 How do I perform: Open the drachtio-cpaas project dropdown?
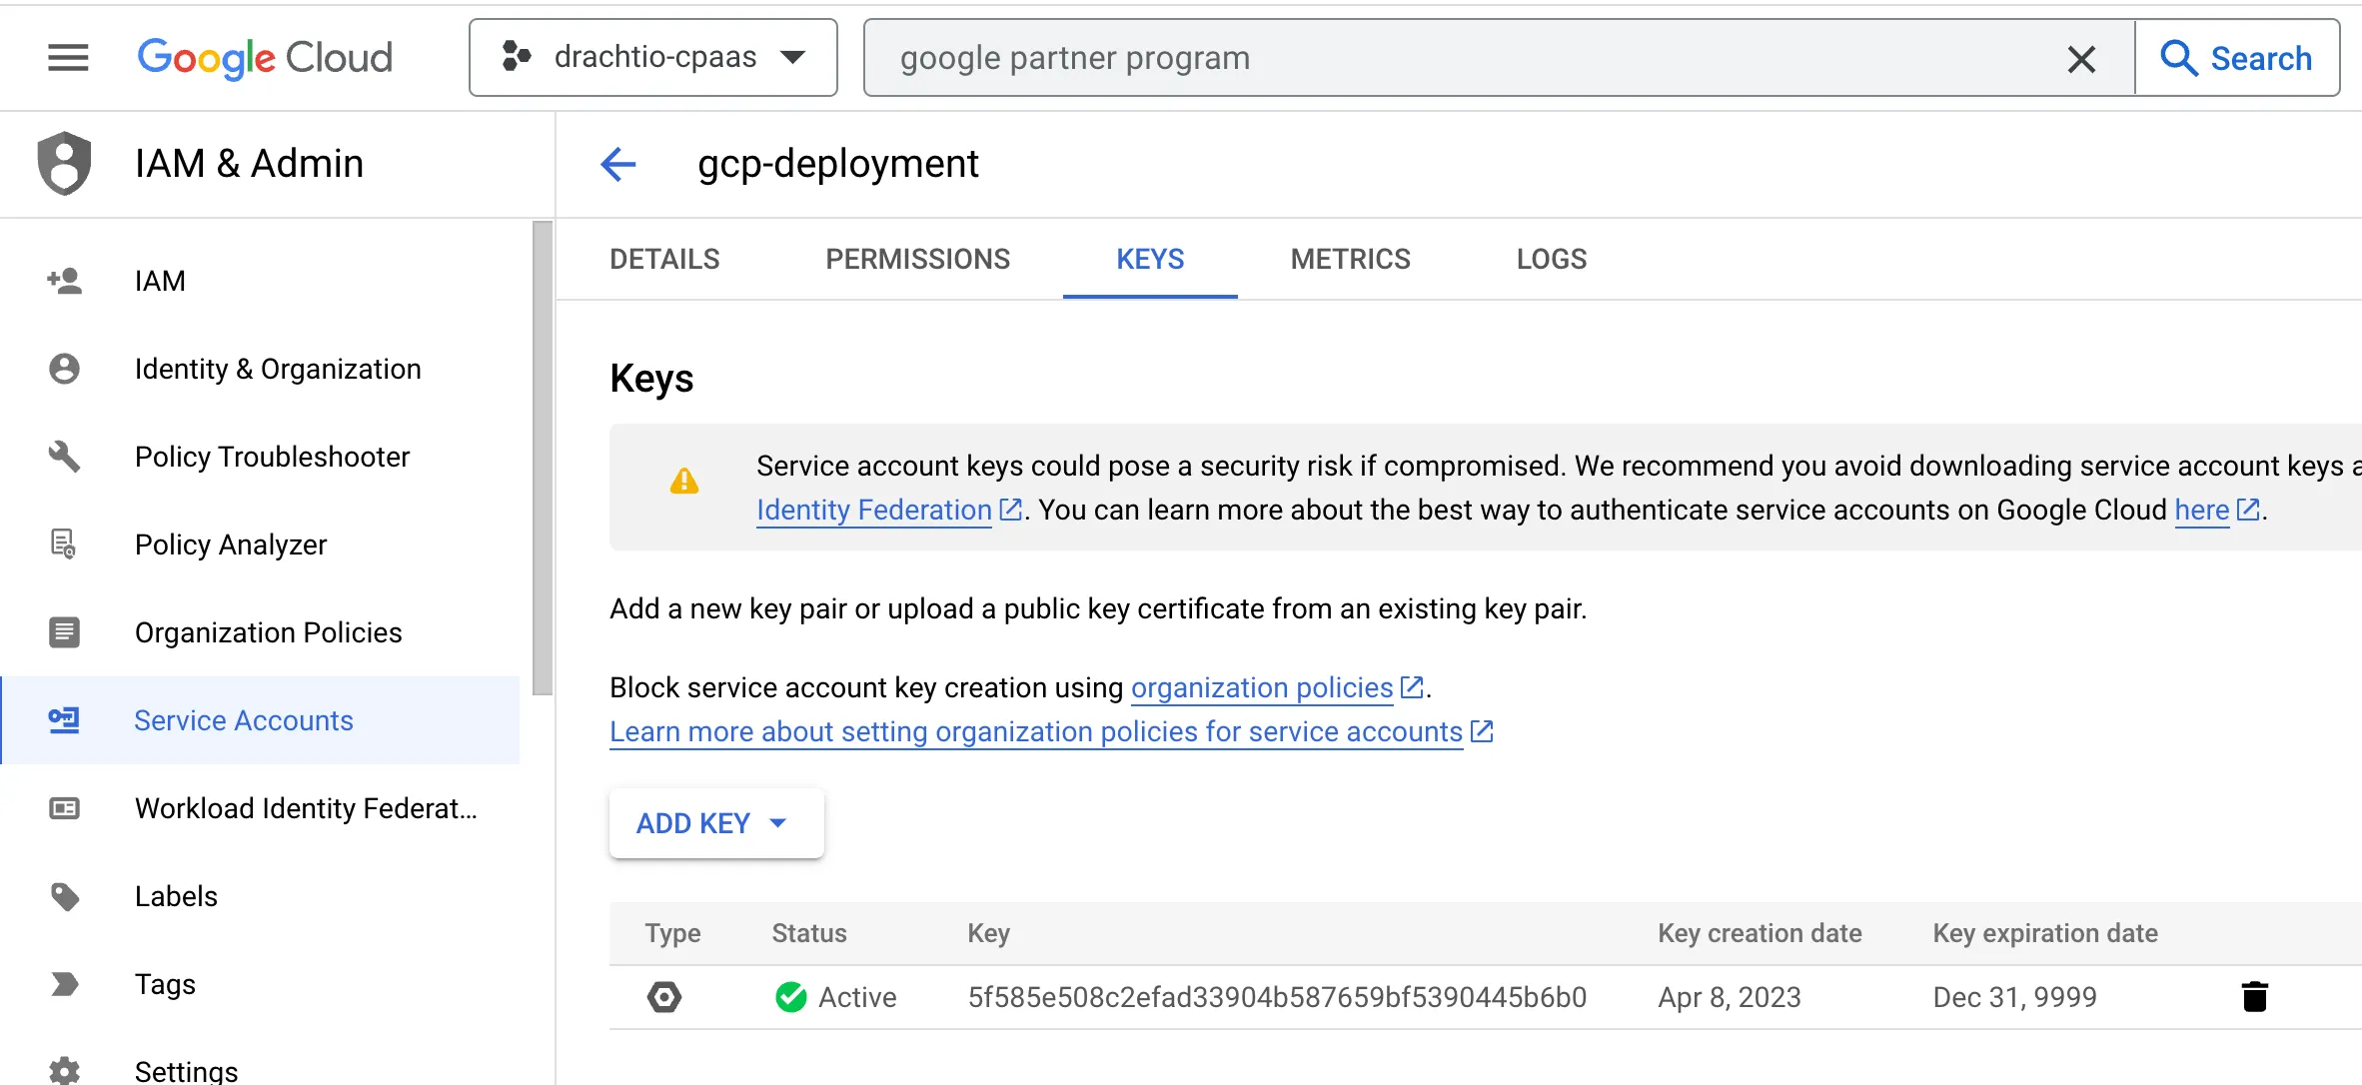(x=653, y=58)
